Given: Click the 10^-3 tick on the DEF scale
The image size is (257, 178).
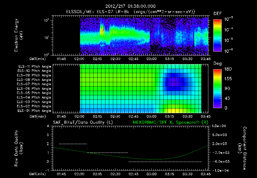Looking at the screenshot, I should (229, 19).
